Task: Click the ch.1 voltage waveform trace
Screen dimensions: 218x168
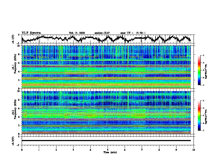Action: pos(106,39)
